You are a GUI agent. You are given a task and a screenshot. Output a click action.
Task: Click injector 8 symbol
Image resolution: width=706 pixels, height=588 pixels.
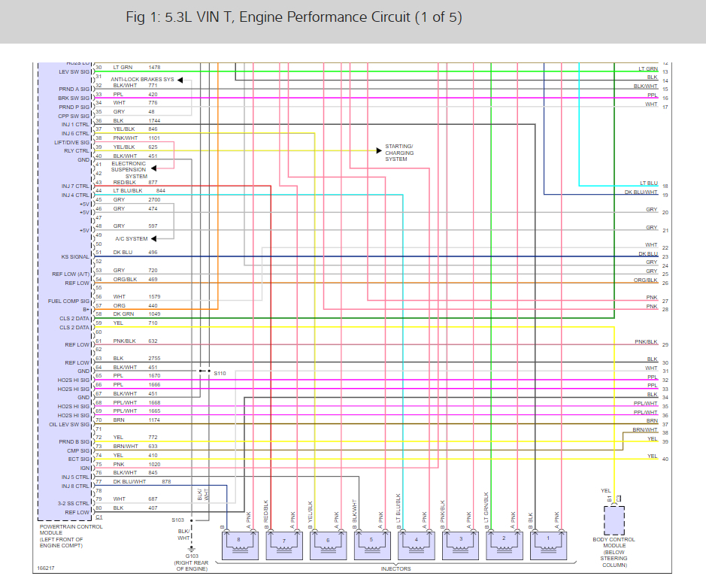(240, 546)
